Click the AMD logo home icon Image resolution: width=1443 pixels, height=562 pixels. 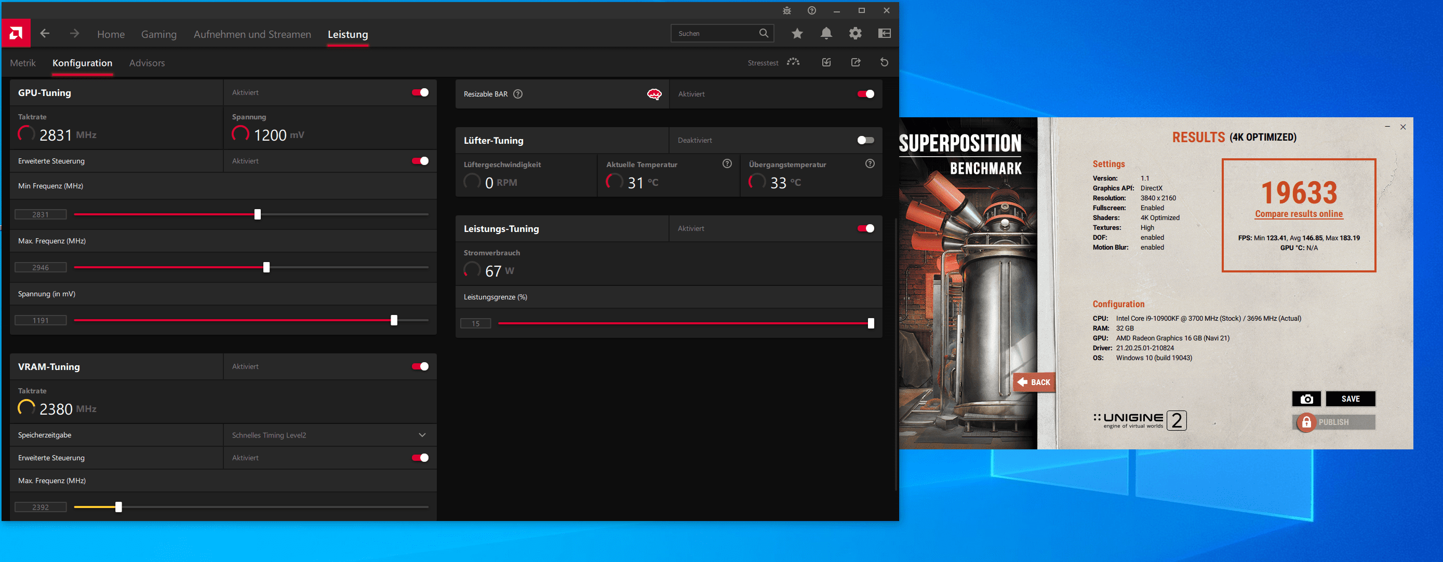[x=16, y=34]
